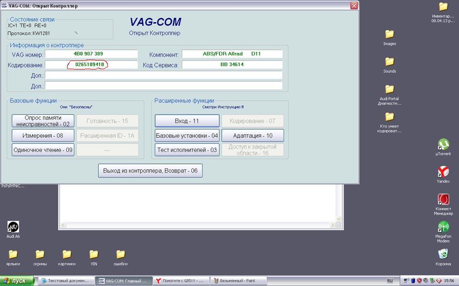The image size is (459, 286).
Task: Click the Код Сервиса field BB 34614
Action: pyautogui.click(x=232, y=65)
